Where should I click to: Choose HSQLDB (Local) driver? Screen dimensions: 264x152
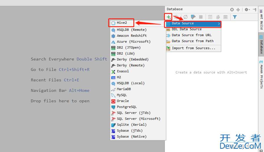pyautogui.click(x=138, y=83)
